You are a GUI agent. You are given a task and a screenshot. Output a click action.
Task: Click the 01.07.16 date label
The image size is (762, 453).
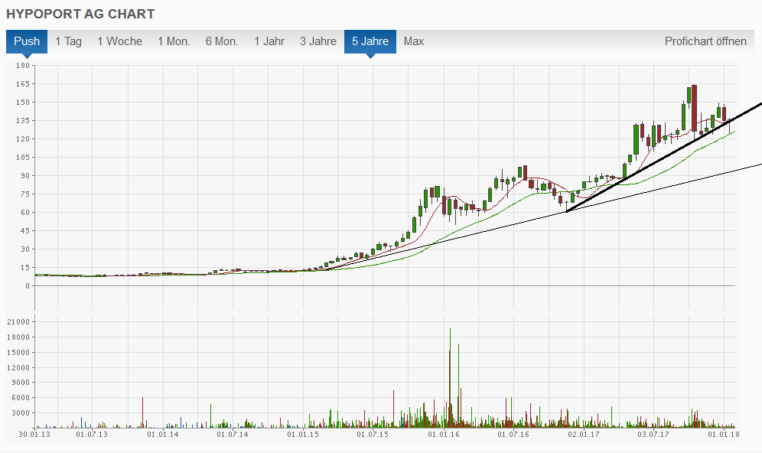513,434
